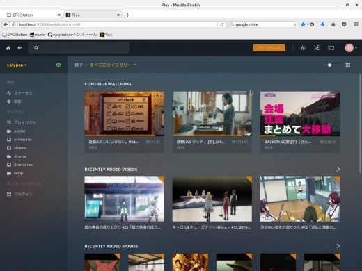This screenshot has height=271, width=362.
Task: Open settings wrench icon in Plex header
Action: click(317, 48)
